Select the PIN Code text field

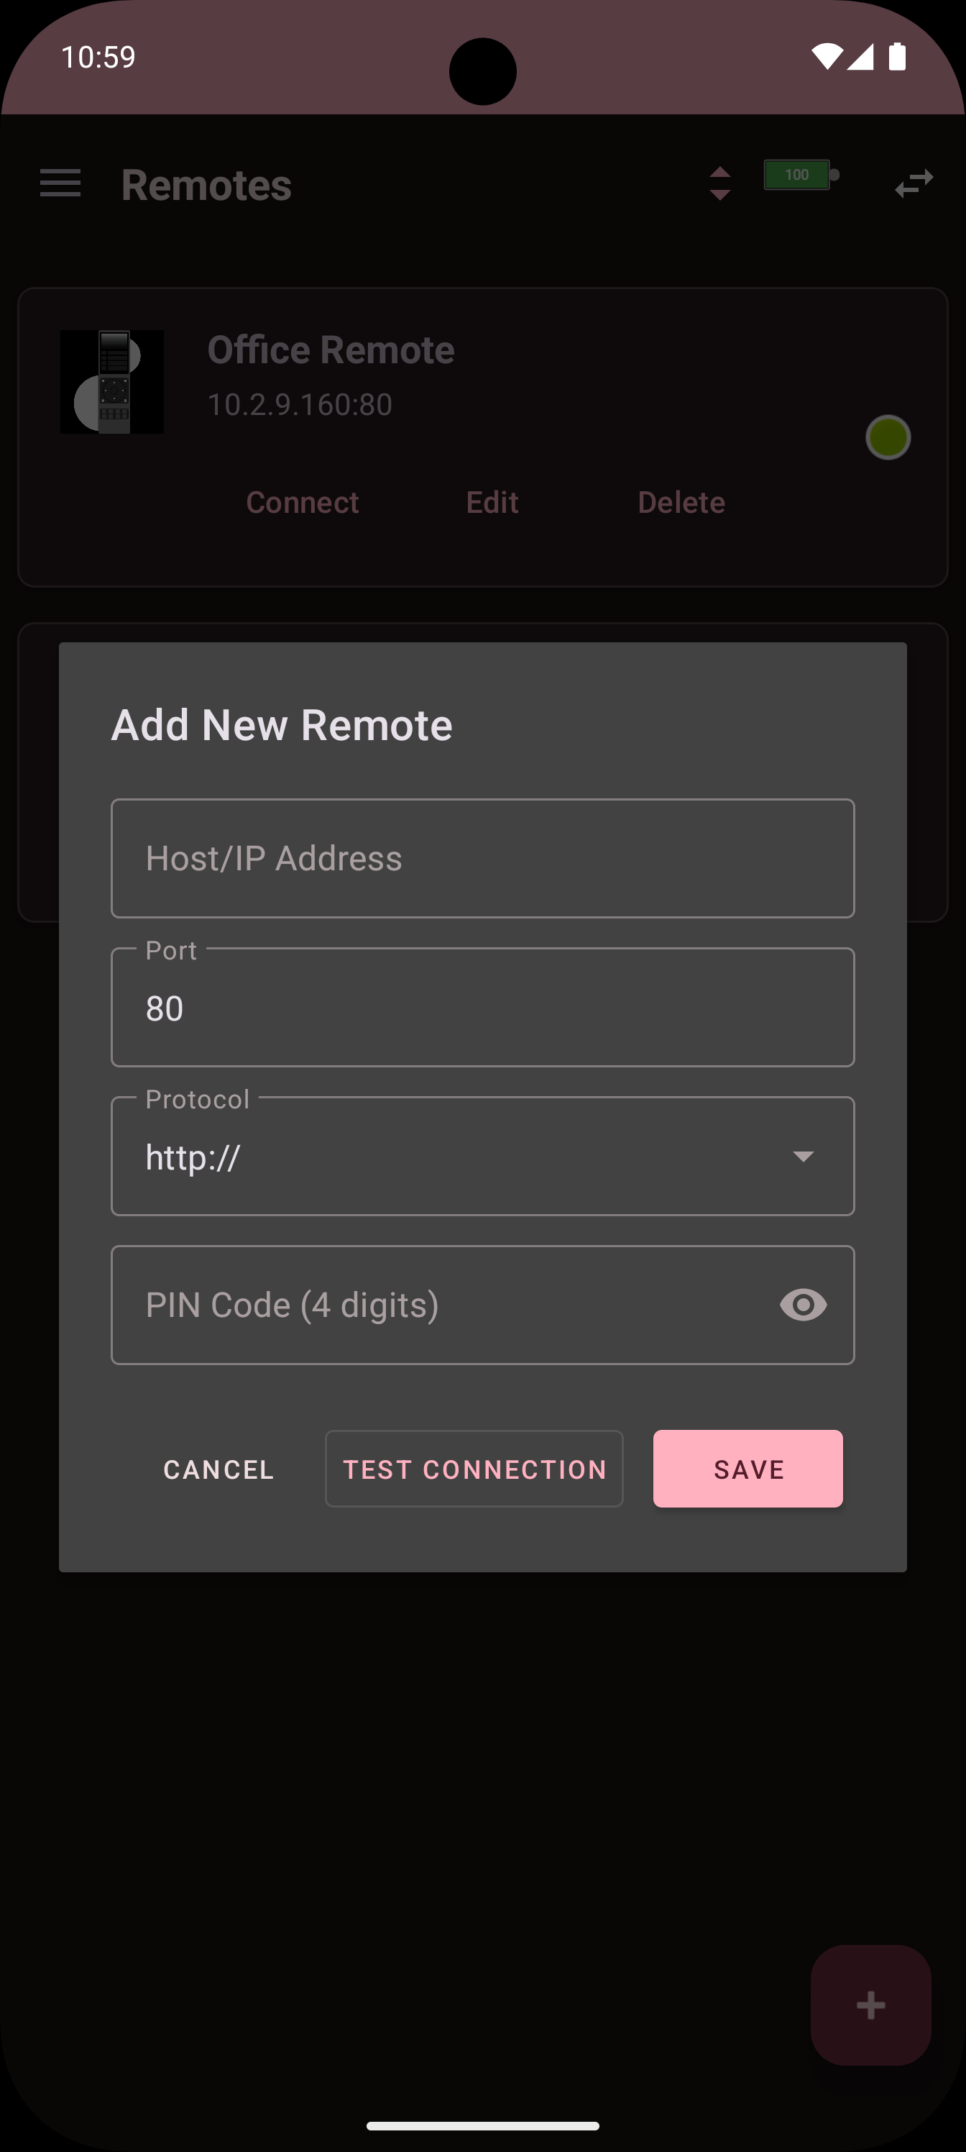[443, 1305]
